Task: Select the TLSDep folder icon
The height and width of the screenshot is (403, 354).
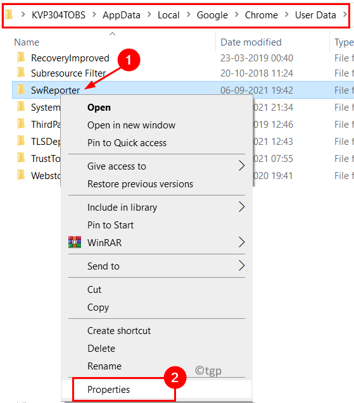Action: coord(21,141)
